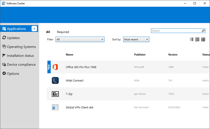Click the Updates refresh icon
The image size is (210, 129).
(4, 38)
